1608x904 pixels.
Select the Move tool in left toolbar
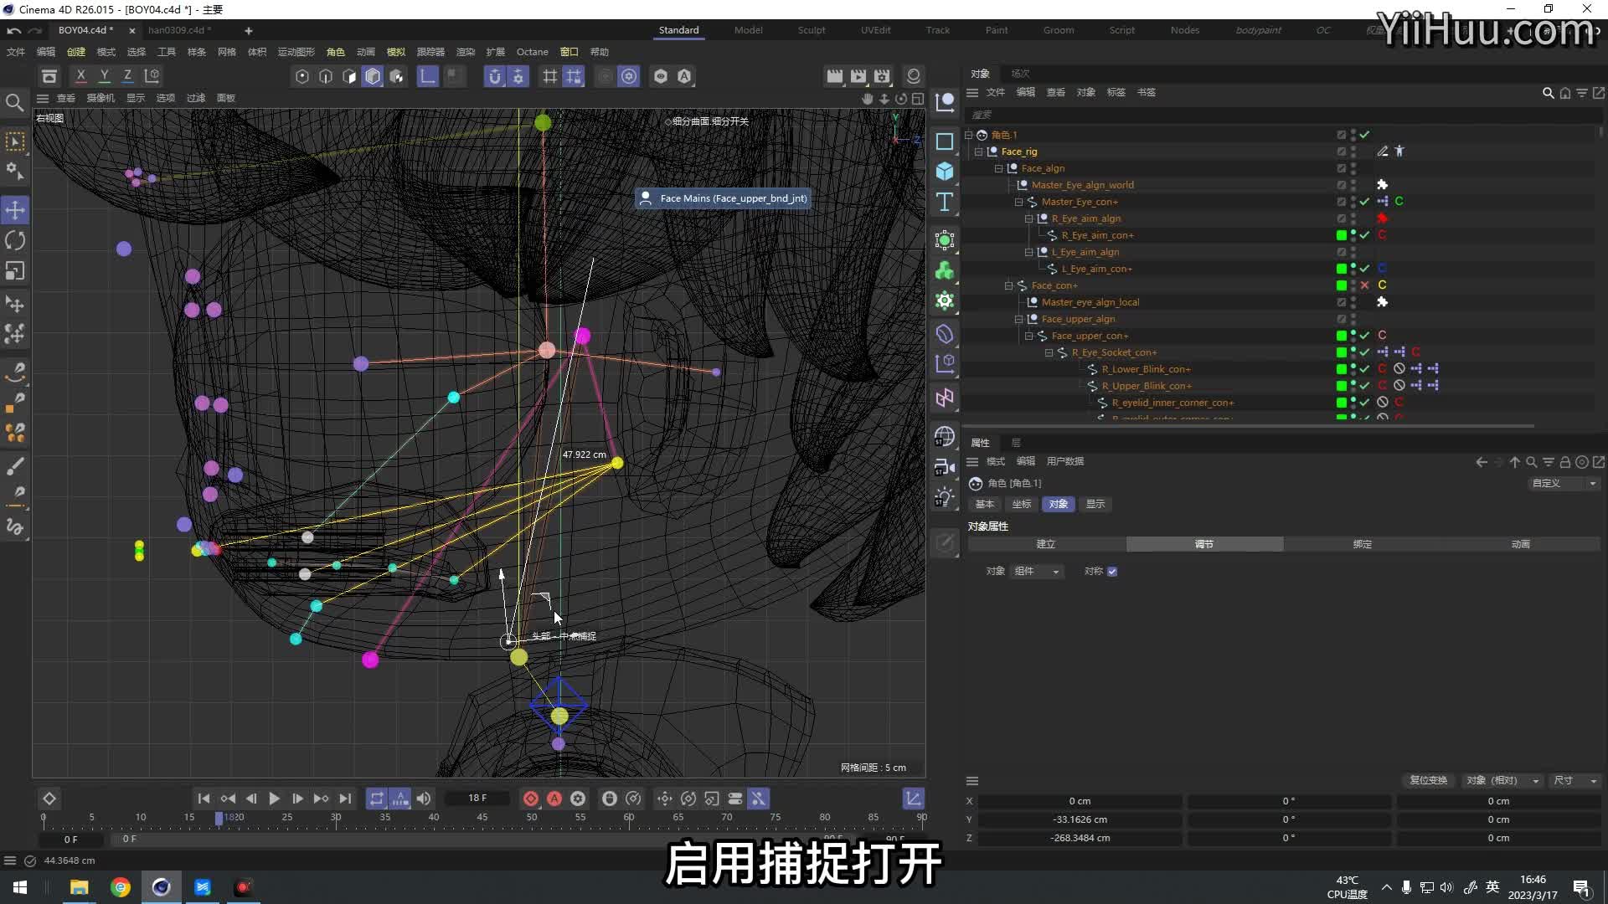15,209
